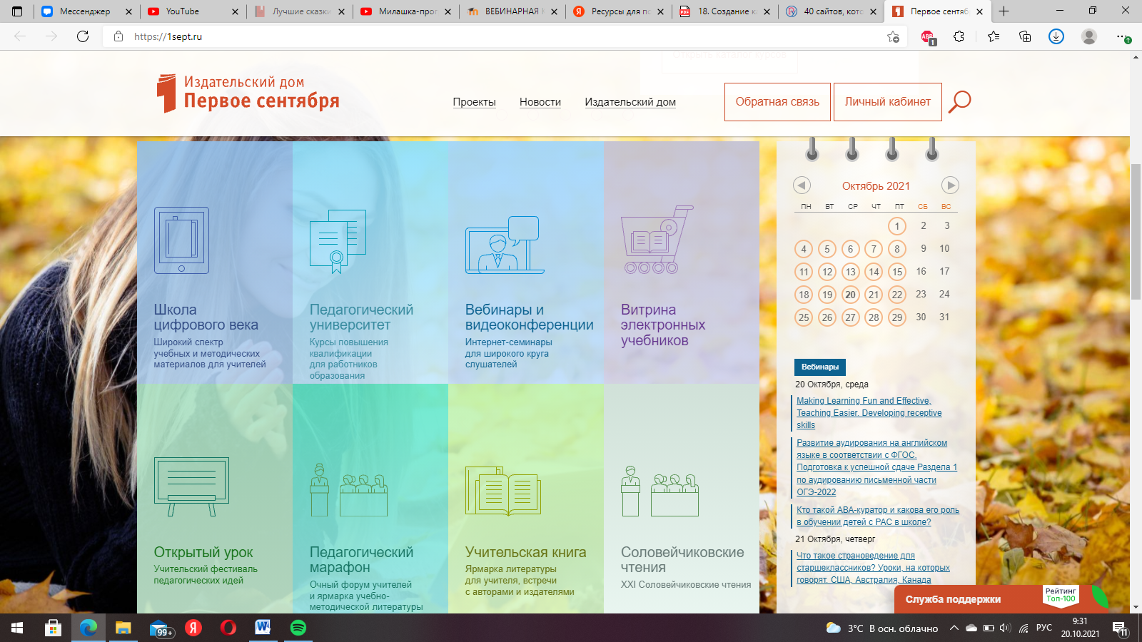
Task: Go to next month in calendar
Action: tap(950, 185)
